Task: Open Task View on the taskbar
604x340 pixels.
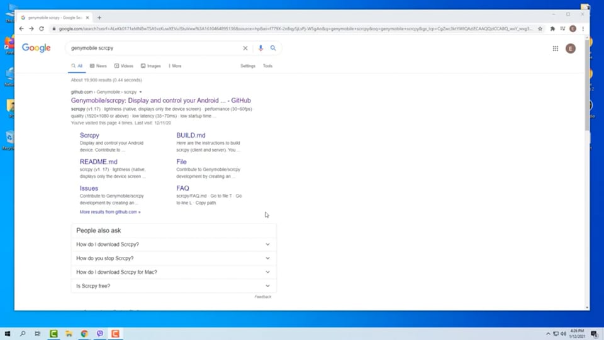Action: click(x=37, y=334)
